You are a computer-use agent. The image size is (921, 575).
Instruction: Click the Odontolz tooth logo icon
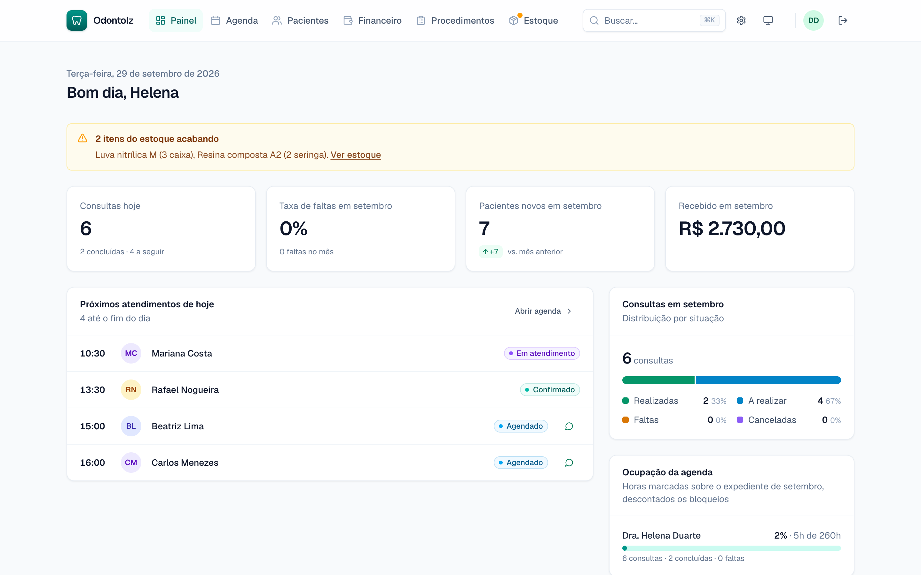[x=76, y=20]
